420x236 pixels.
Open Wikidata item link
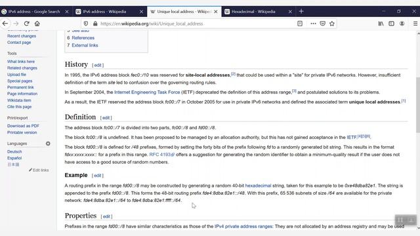19,100
